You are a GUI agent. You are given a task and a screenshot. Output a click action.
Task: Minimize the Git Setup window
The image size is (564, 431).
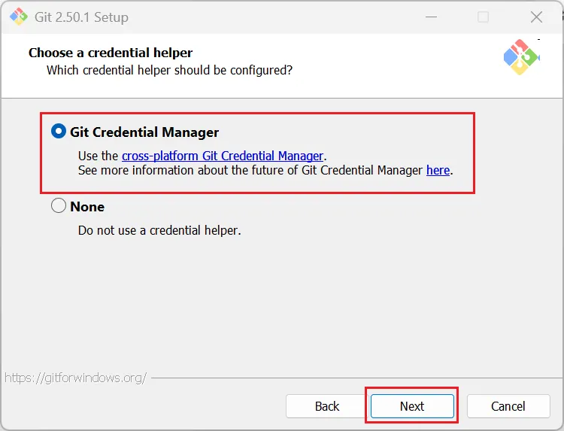pyautogui.click(x=431, y=17)
